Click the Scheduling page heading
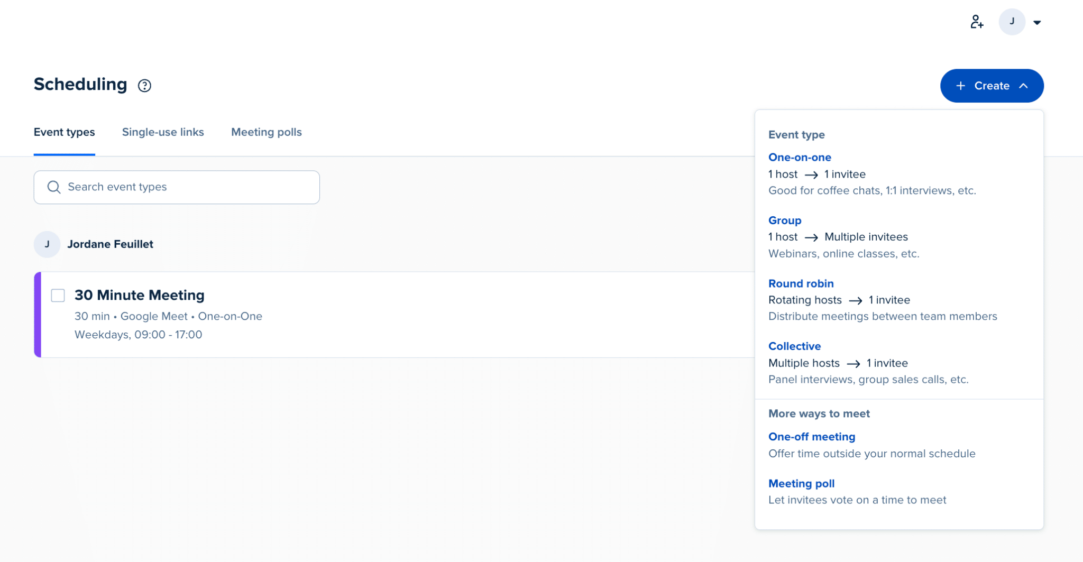The height and width of the screenshot is (562, 1083). [x=80, y=85]
